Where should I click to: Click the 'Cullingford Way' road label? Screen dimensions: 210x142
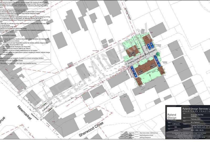point(47,107)
